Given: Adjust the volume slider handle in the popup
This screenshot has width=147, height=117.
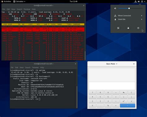Looking at the screenshot, I should pyautogui.click(x=129, y=8).
